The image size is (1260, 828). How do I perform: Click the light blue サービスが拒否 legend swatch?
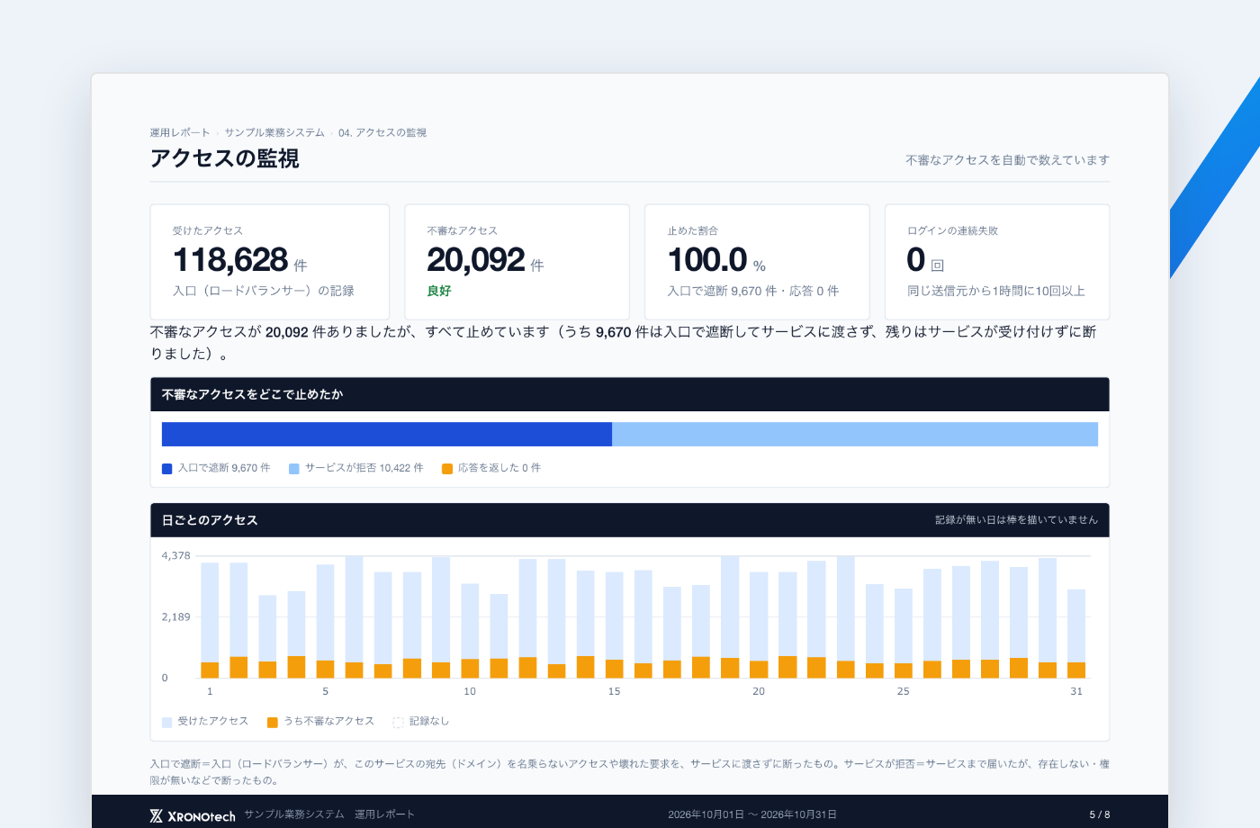point(293,469)
